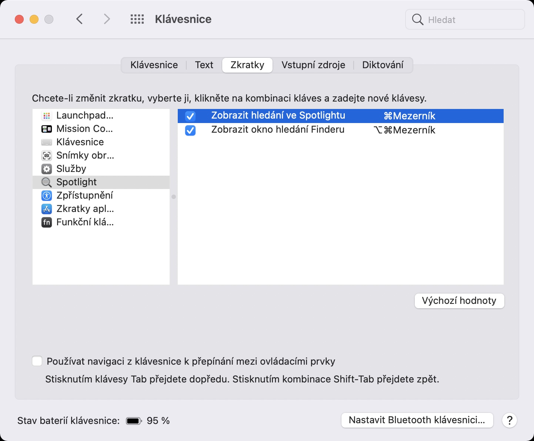Image resolution: width=534 pixels, height=441 pixels.
Task: Click the ⌘Mezerník shortcut for Spotlight
Action: coord(410,116)
